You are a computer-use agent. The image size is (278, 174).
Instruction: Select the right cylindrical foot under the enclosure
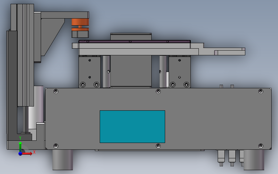(254, 160)
